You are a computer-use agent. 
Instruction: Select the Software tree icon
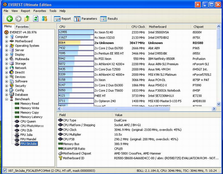tap(12, 81)
